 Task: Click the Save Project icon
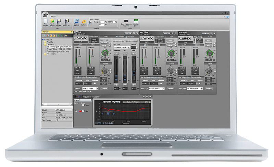[x=59, y=21]
